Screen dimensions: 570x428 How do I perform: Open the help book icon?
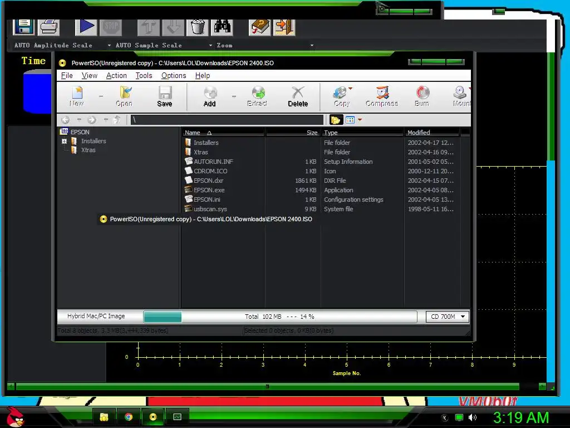[259, 27]
